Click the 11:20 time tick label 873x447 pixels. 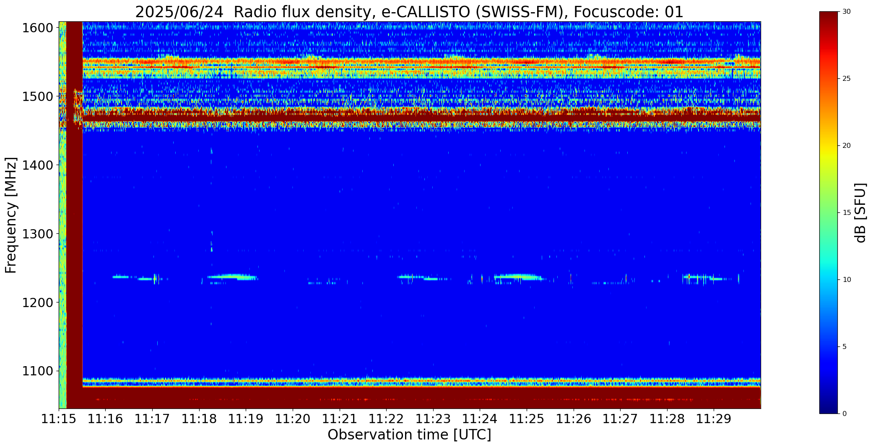click(x=293, y=419)
